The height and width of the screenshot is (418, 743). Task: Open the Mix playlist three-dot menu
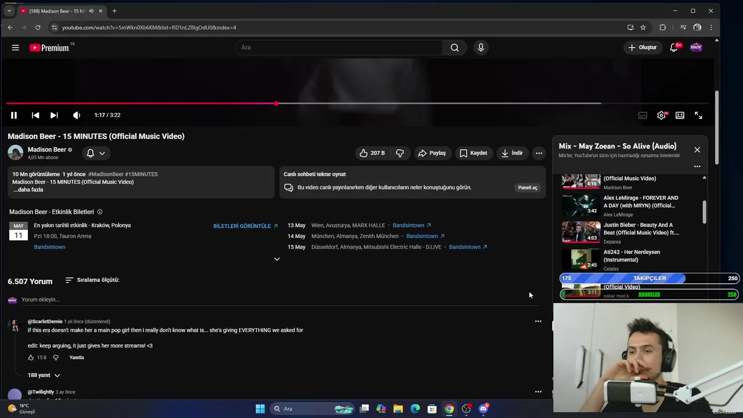(x=697, y=167)
